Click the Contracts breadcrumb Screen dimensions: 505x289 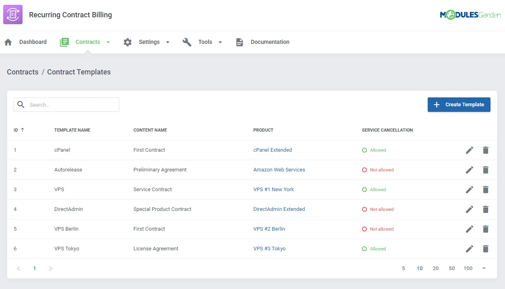(x=23, y=72)
